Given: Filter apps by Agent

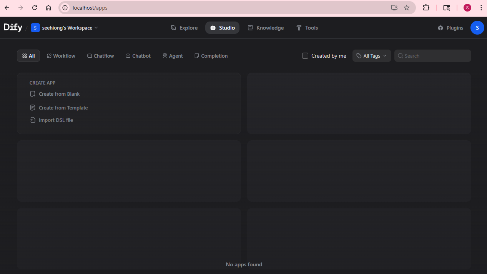Looking at the screenshot, I should (x=173, y=56).
